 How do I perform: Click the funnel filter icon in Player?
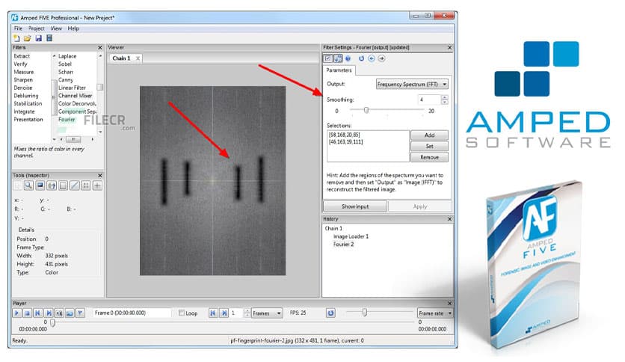pyautogui.click(x=80, y=313)
